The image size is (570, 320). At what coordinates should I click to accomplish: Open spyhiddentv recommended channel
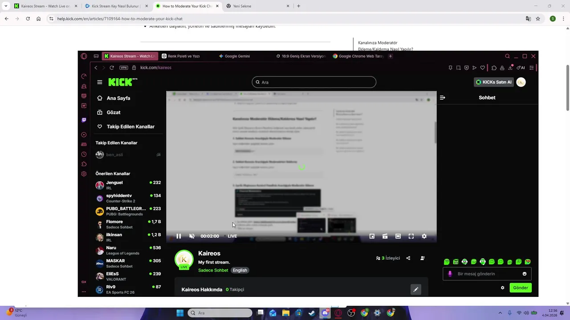click(128, 198)
